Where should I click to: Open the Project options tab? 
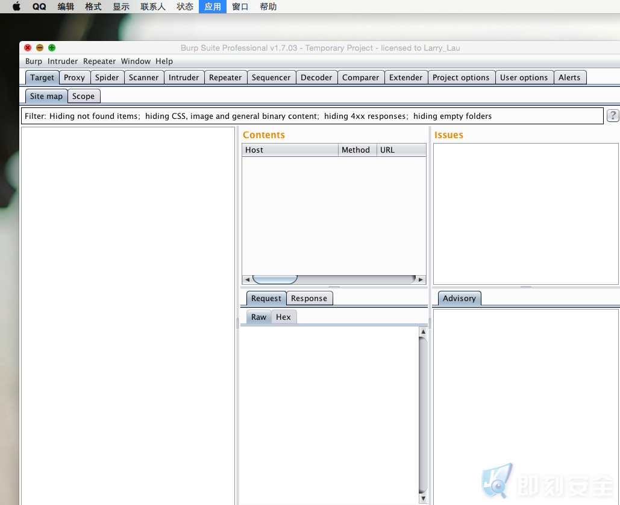coord(461,77)
